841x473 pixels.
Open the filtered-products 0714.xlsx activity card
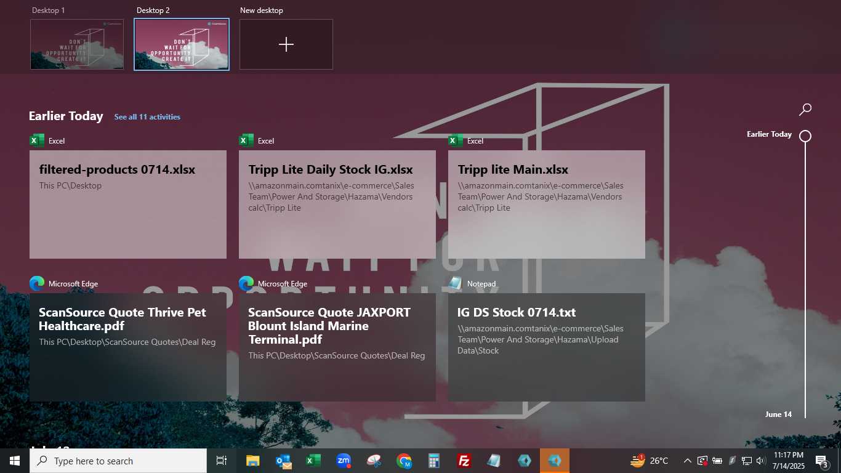pyautogui.click(x=128, y=204)
